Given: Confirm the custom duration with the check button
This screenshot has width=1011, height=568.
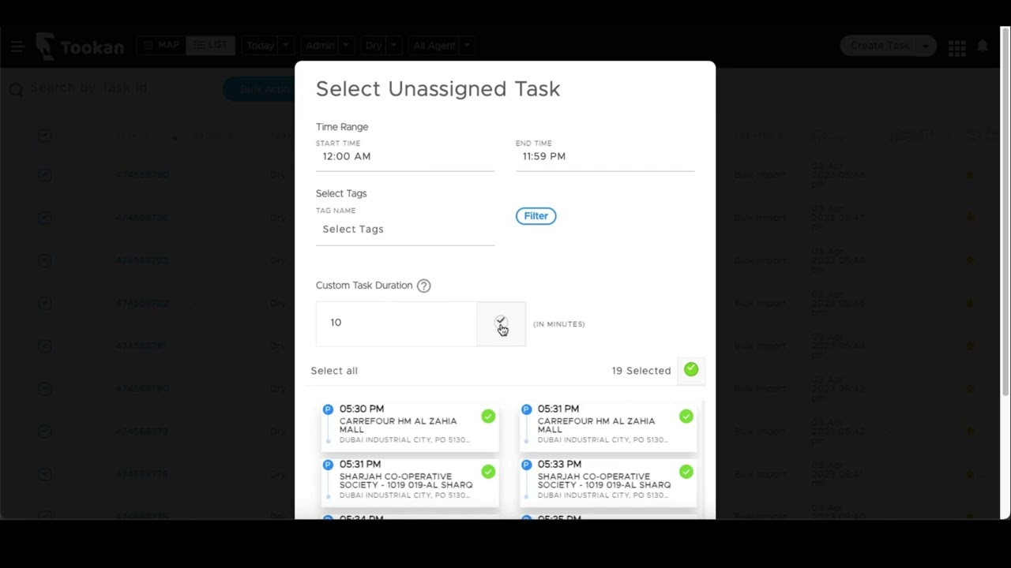Looking at the screenshot, I should [x=501, y=323].
